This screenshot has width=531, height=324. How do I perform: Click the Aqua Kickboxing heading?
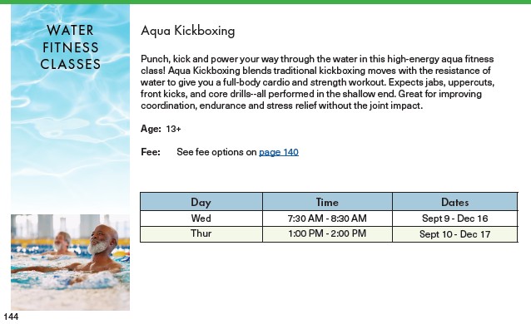pyautogui.click(x=187, y=31)
